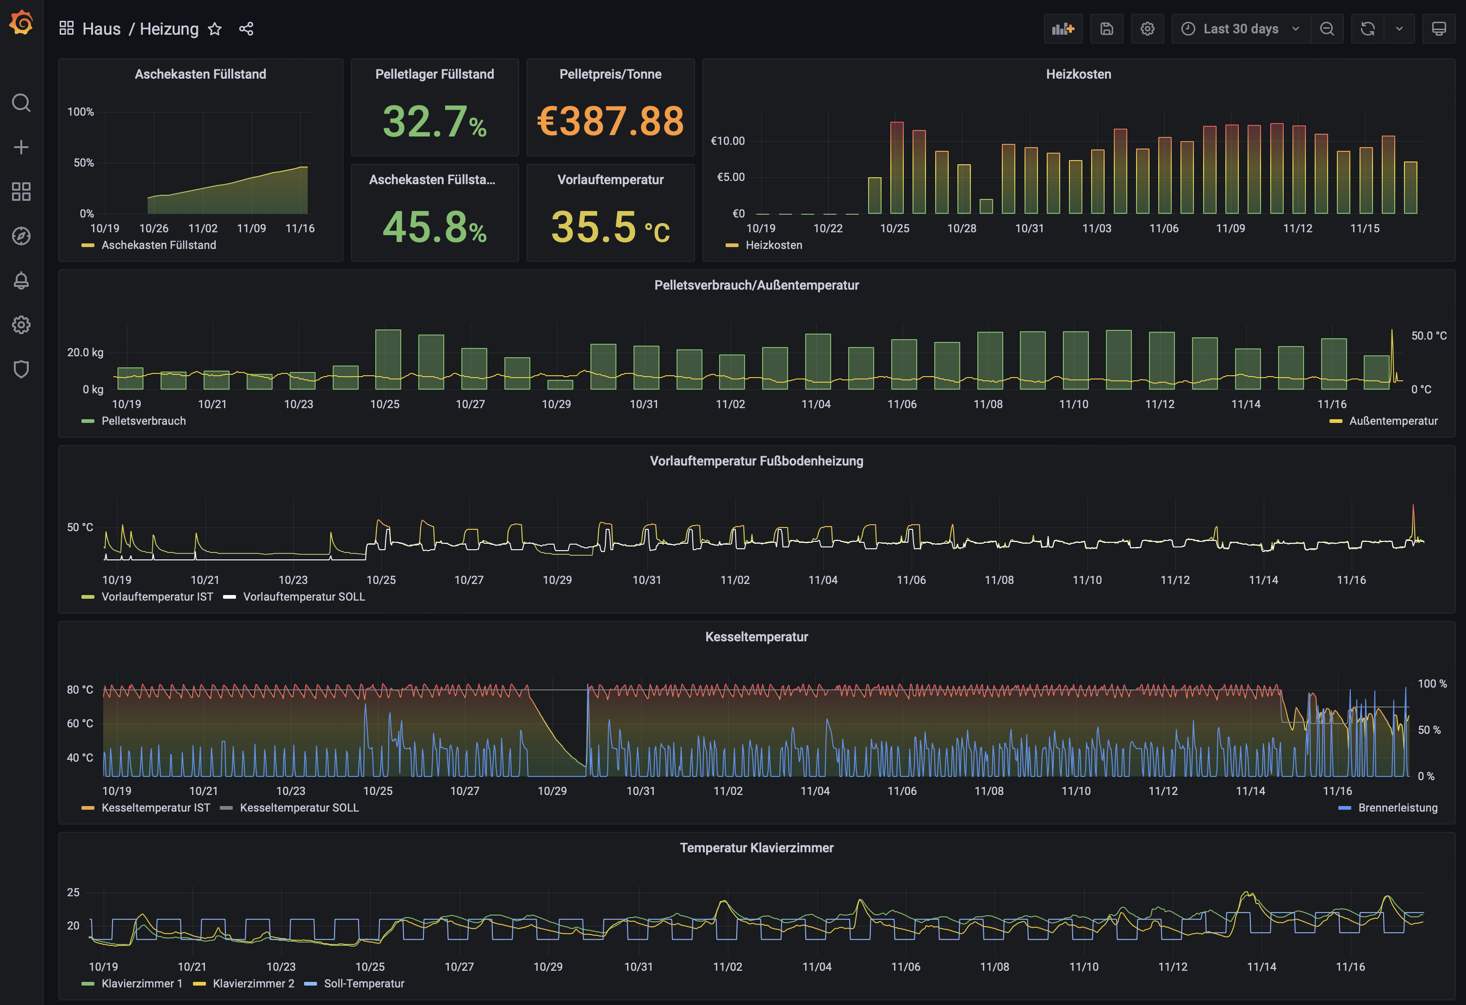Click the Add panel icon
Screen dimensions: 1466x1005
1063,29
